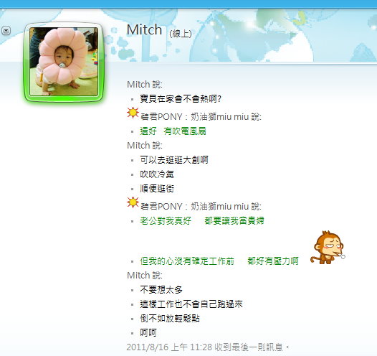Select message 呵呵
This screenshot has height=356, width=377.
(x=148, y=332)
